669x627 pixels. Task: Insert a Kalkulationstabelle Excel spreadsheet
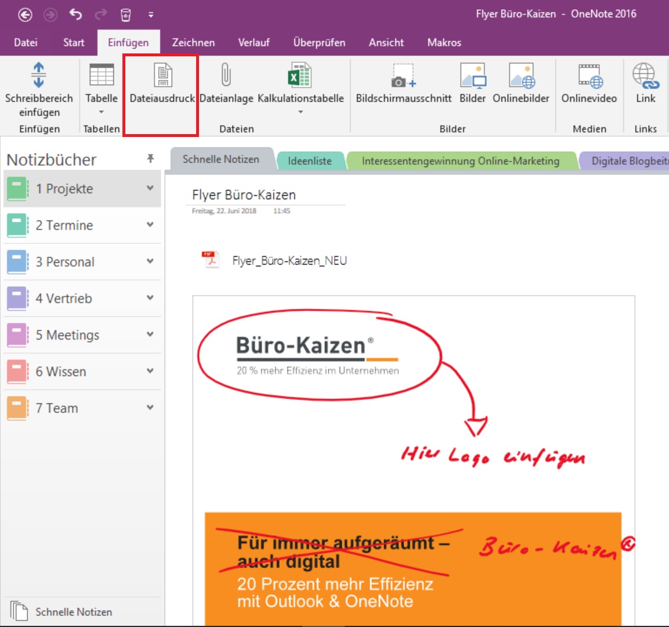[x=300, y=76]
